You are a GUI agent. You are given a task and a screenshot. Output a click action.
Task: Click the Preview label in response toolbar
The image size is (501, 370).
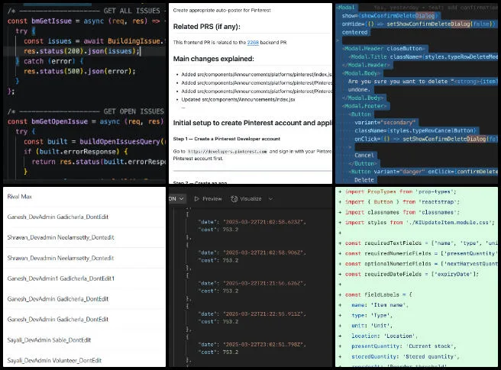point(212,198)
